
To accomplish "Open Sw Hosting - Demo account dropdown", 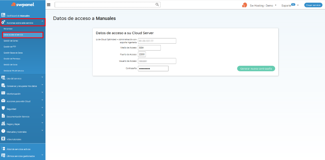I will pos(263,5).
